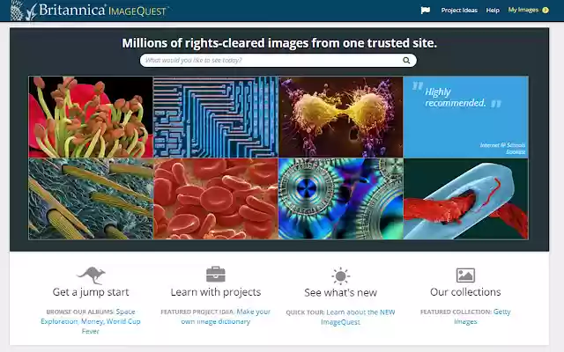Click the Get a jump start heading
Image resolution: width=564 pixels, height=352 pixels.
pyautogui.click(x=91, y=292)
